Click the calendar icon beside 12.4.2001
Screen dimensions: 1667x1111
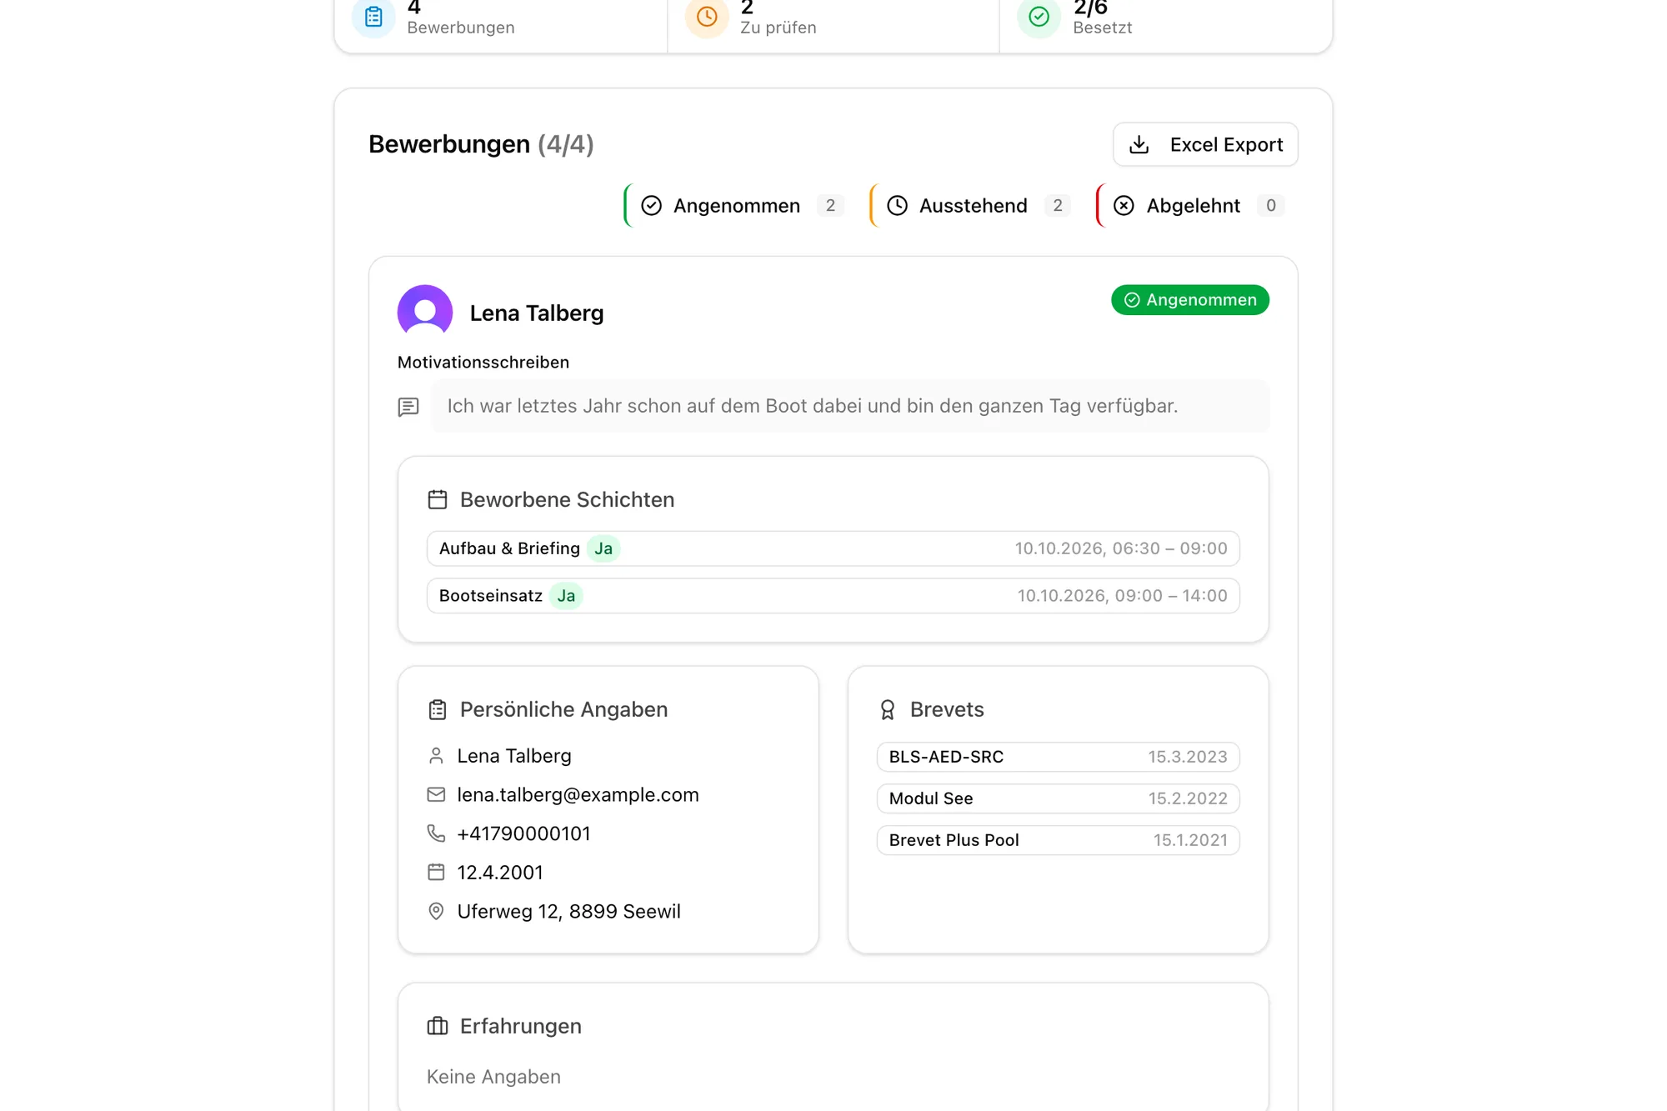pos(436,873)
